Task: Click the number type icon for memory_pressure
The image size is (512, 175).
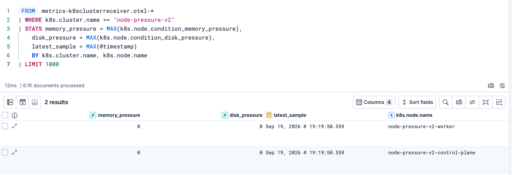Action: pos(93,115)
